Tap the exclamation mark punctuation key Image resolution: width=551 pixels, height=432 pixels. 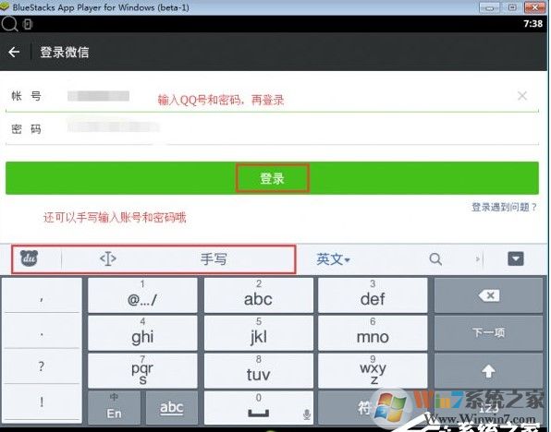[x=42, y=402]
